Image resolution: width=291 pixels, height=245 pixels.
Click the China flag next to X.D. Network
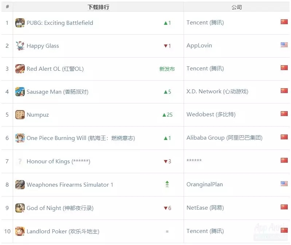pyautogui.click(x=284, y=91)
